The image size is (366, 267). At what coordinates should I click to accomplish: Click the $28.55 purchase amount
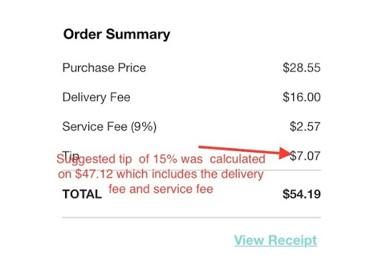302,67
